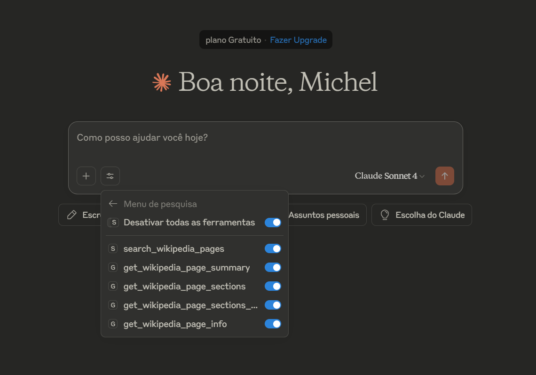Click the pencil icon on Escrever chip
536x375 pixels.
pyautogui.click(x=72, y=215)
